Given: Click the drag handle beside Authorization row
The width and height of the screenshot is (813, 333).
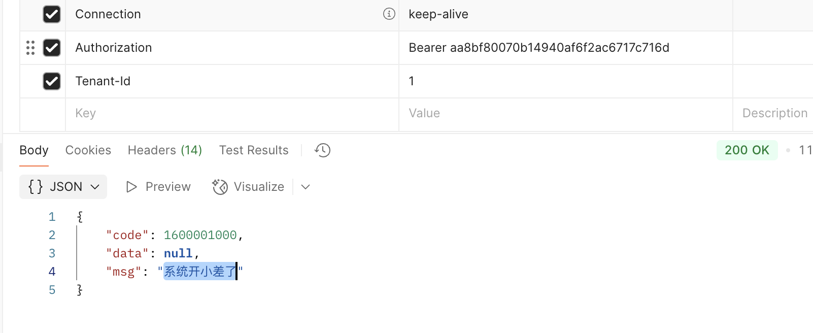Looking at the screenshot, I should (30, 48).
